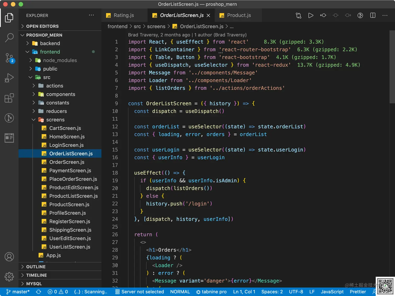Viewport: 395px width, 296px height.
Task: Click the compare changes icon in editor toolbar
Action: (299, 15)
